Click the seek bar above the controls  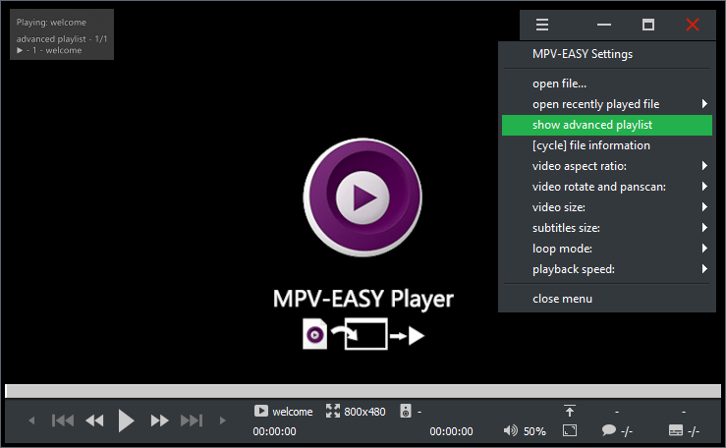(363, 391)
